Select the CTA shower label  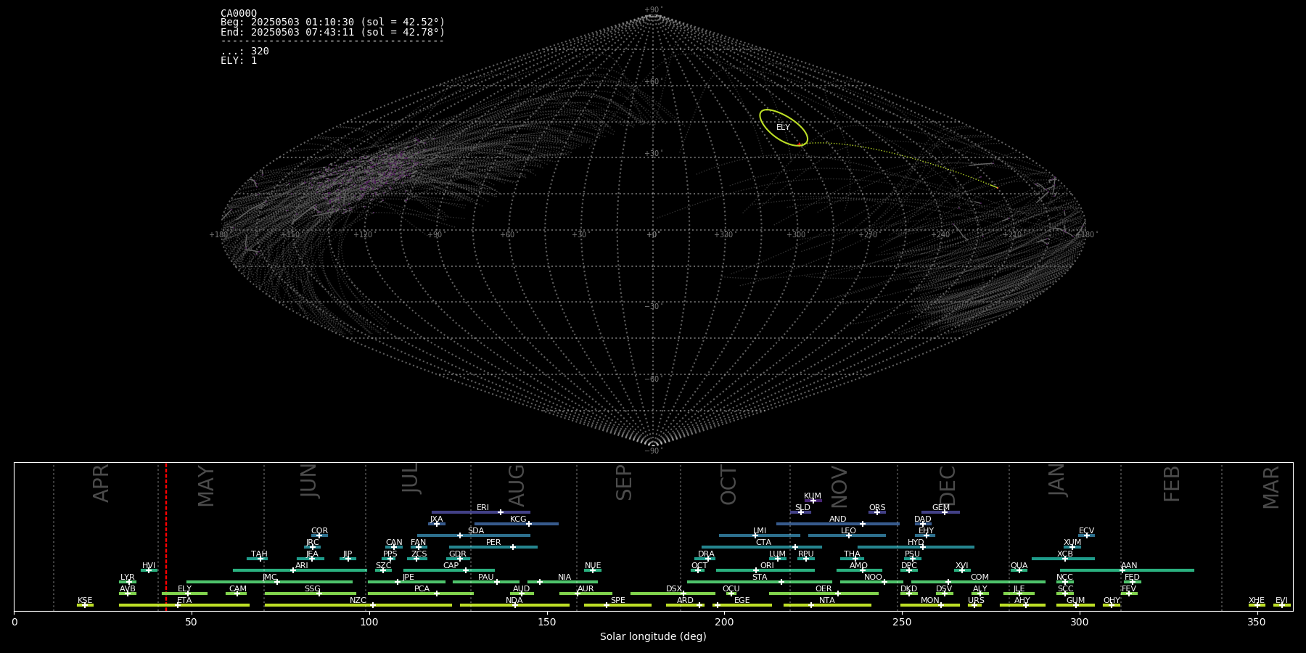click(x=763, y=543)
